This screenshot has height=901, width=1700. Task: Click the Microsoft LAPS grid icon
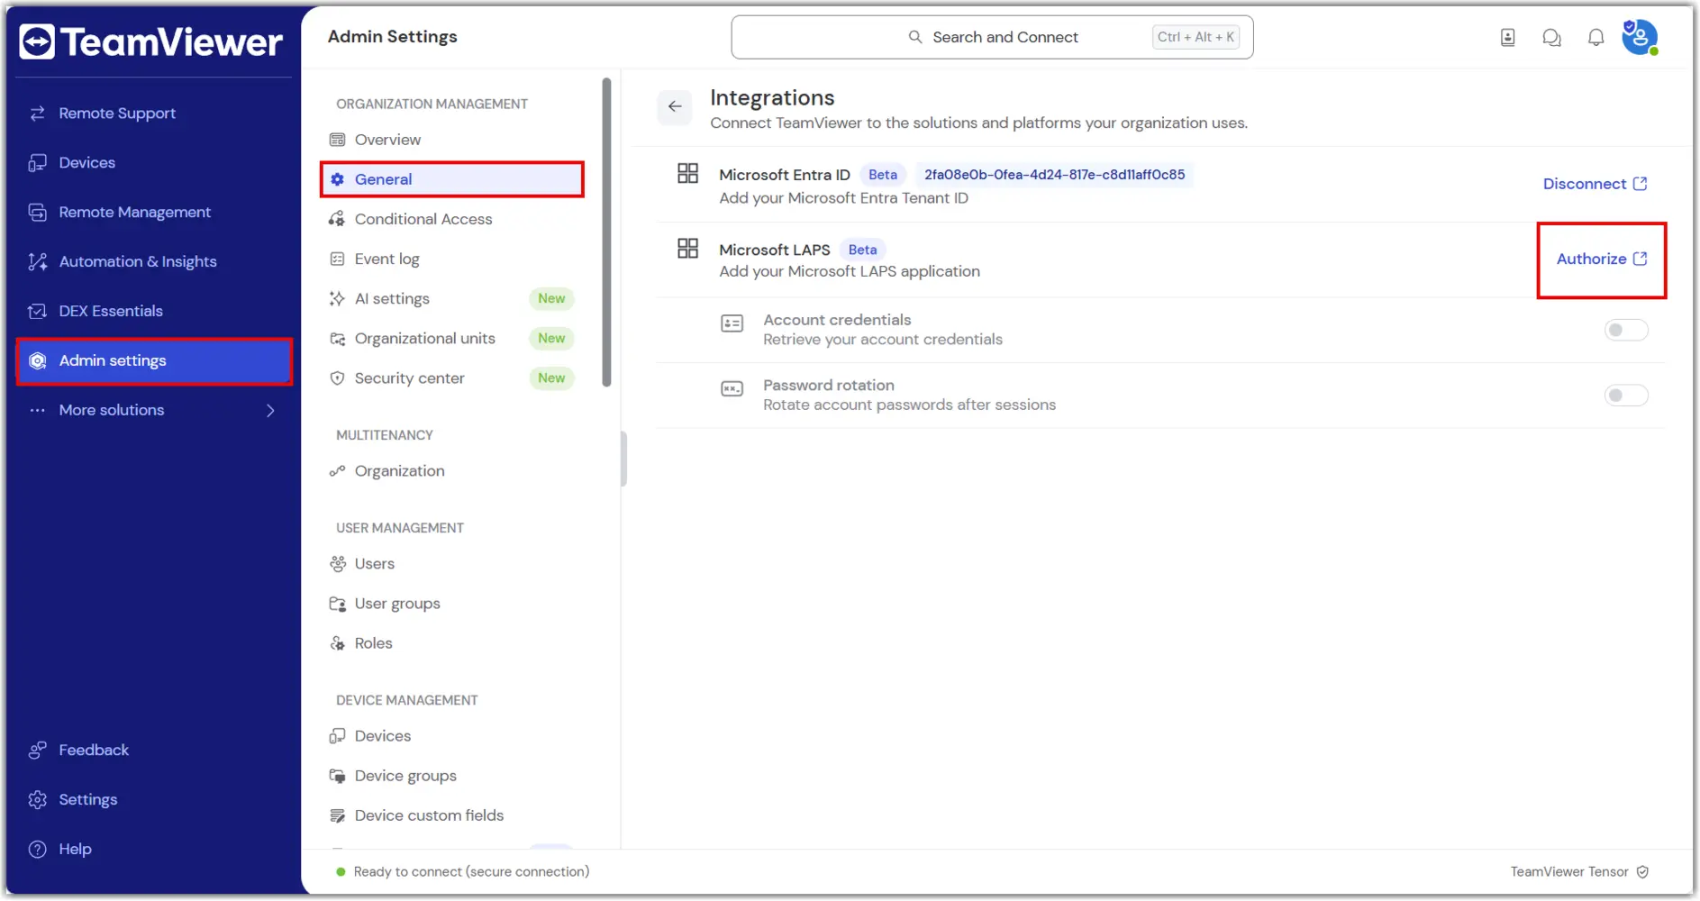click(687, 248)
